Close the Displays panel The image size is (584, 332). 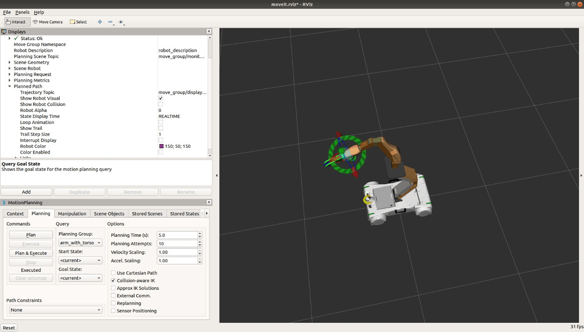[x=209, y=32]
